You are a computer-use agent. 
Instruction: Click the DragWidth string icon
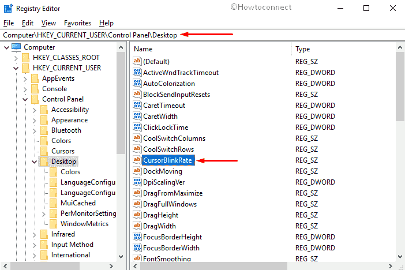137,226
